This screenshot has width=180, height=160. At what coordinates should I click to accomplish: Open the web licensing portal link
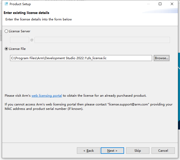point(47,96)
